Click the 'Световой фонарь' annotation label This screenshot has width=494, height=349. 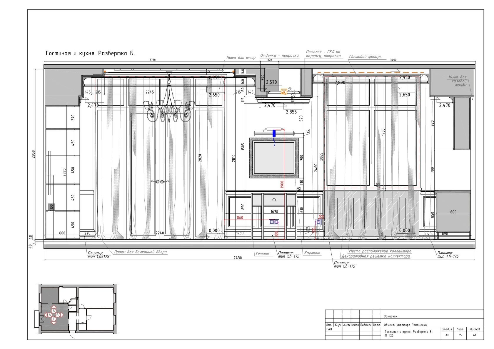(x=365, y=56)
